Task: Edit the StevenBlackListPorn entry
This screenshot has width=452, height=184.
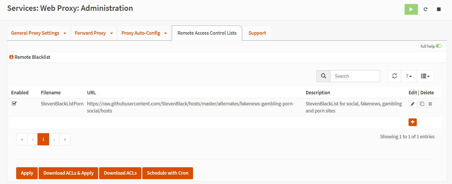Action: (413, 104)
